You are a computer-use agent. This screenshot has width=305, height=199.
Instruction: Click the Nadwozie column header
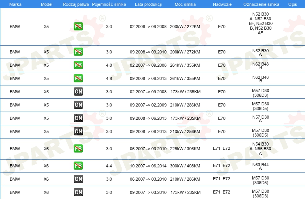tap(222, 4)
